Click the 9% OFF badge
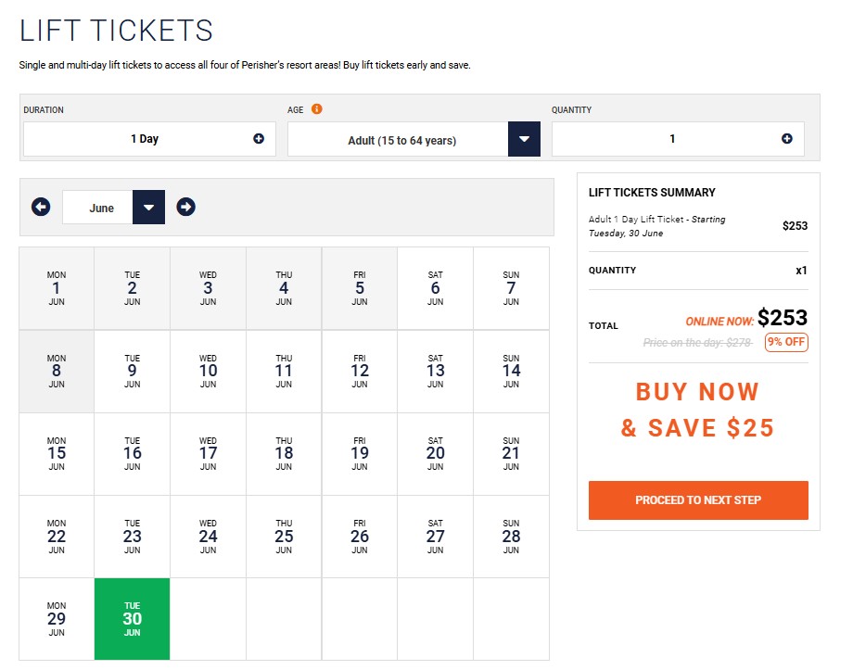This screenshot has width=853, height=670. pyautogui.click(x=786, y=342)
